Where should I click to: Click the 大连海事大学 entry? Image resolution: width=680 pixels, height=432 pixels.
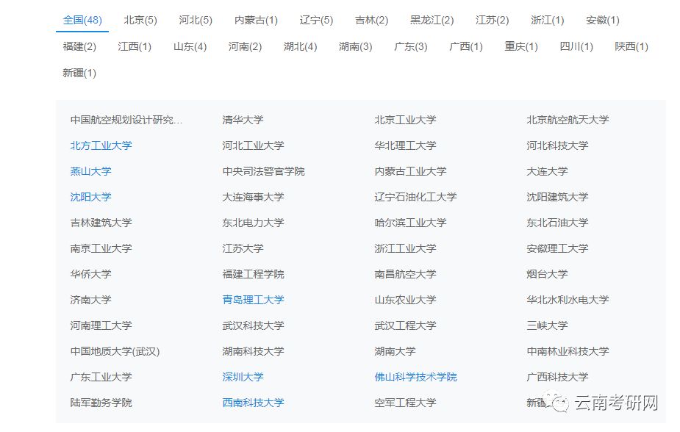254,197
